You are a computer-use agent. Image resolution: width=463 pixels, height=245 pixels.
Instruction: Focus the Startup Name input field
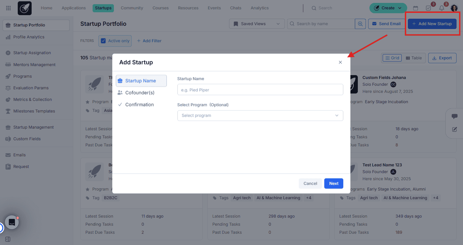(x=260, y=90)
